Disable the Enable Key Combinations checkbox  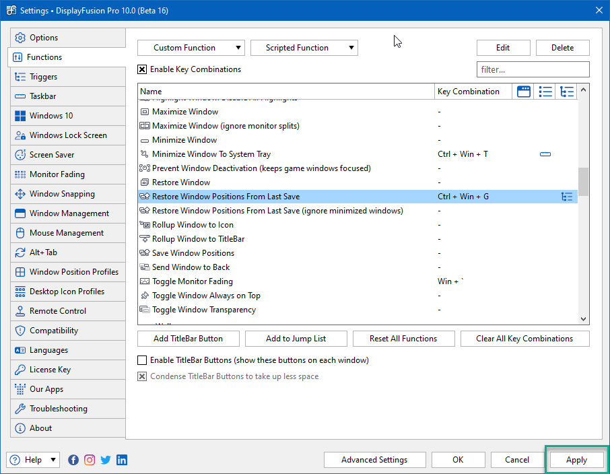[142, 69]
